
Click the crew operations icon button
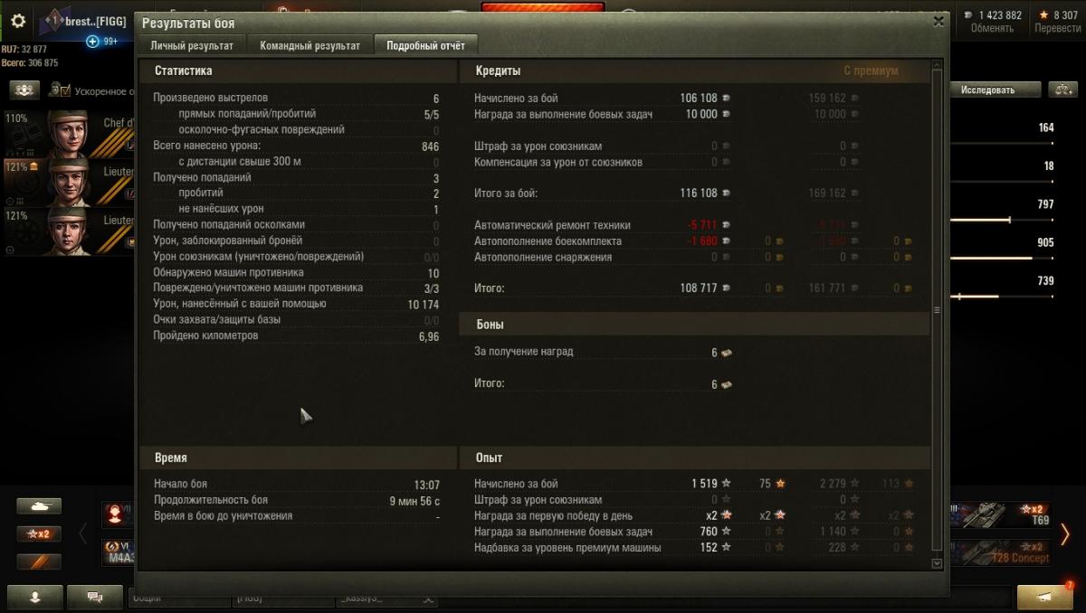click(x=24, y=90)
